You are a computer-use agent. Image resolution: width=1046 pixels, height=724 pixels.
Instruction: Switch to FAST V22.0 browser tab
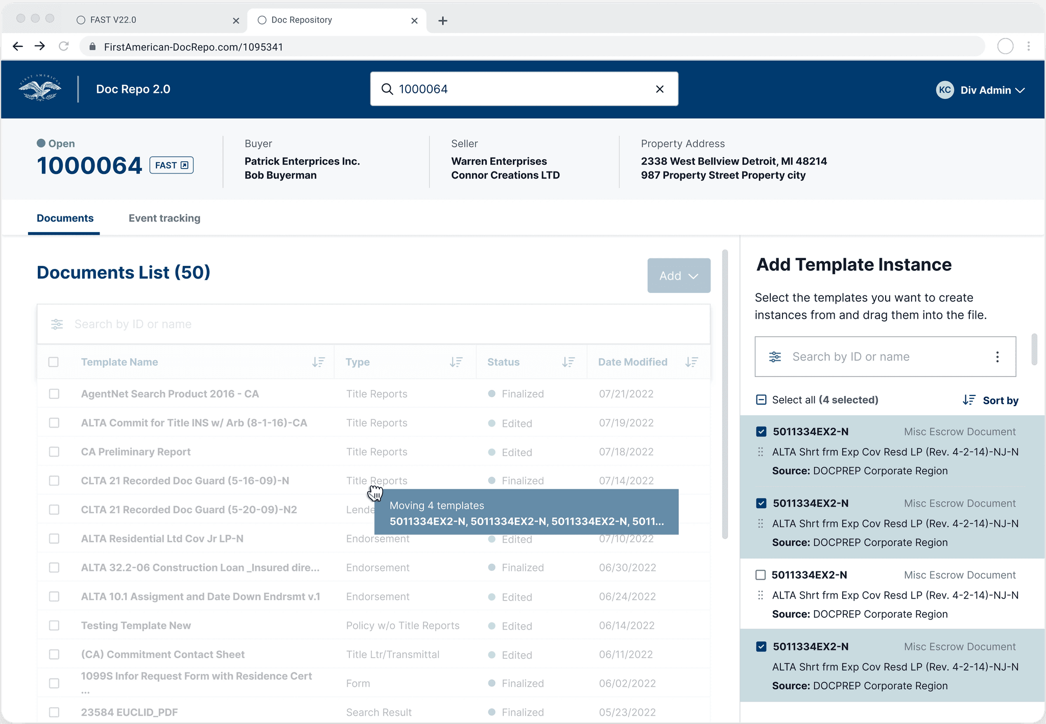[113, 20]
